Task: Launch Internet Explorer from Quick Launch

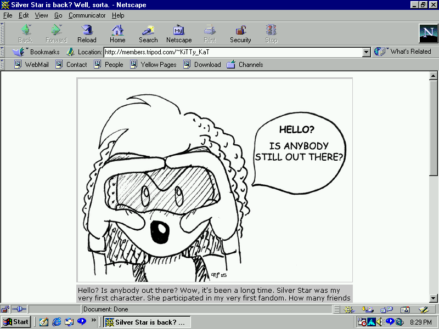Action: click(57, 322)
